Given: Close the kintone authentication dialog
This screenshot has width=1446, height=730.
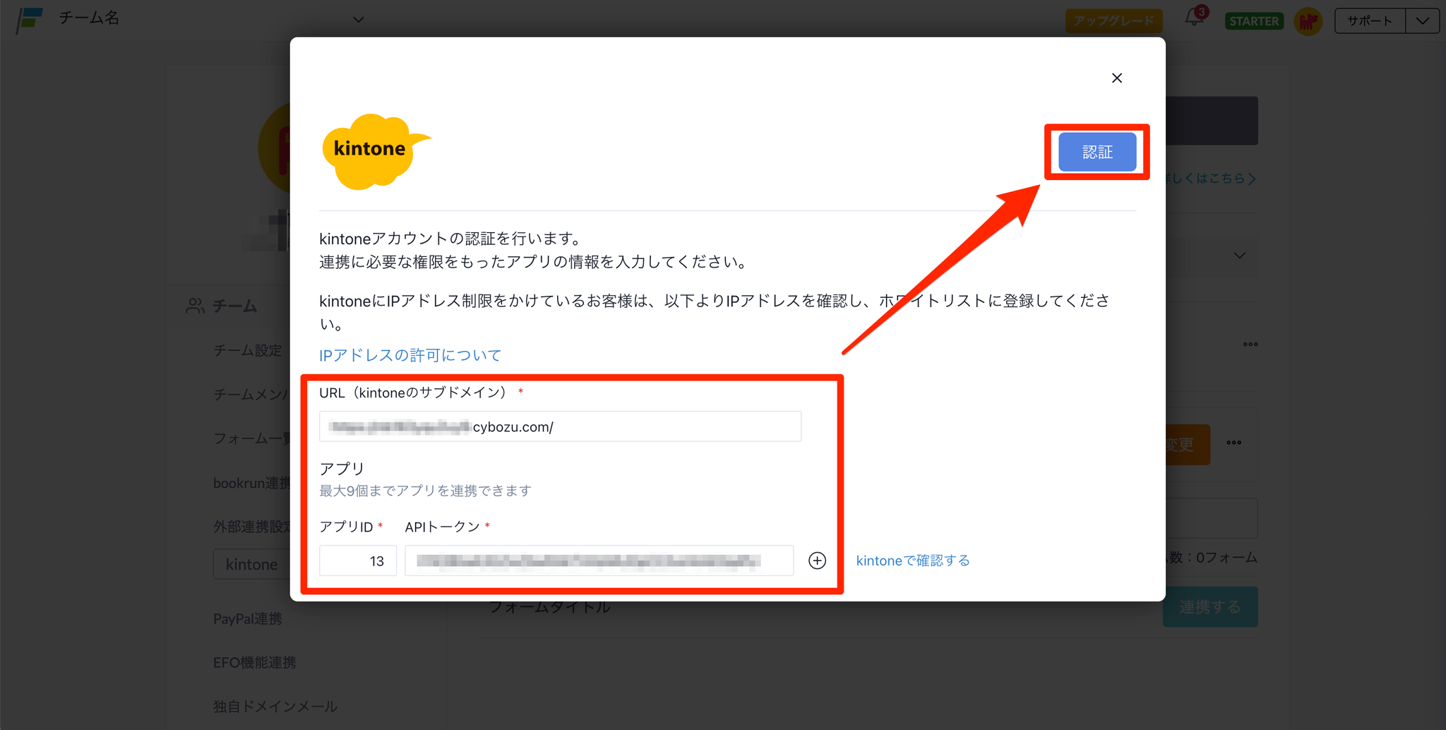Looking at the screenshot, I should (1116, 78).
